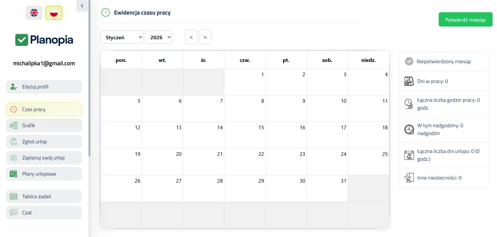Go to previous month with arrow

click(191, 37)
